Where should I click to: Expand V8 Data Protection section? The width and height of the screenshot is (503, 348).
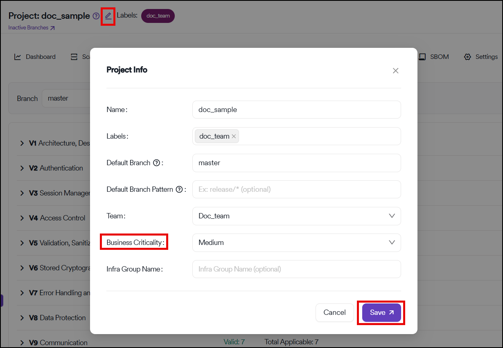click(x=23, y=318)
